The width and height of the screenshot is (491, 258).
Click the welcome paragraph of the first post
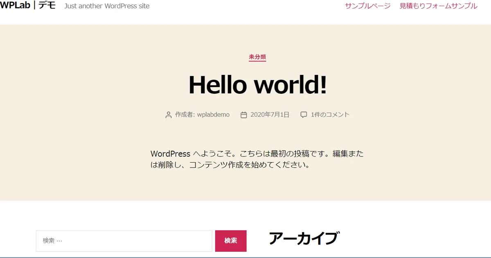point(257,160)
